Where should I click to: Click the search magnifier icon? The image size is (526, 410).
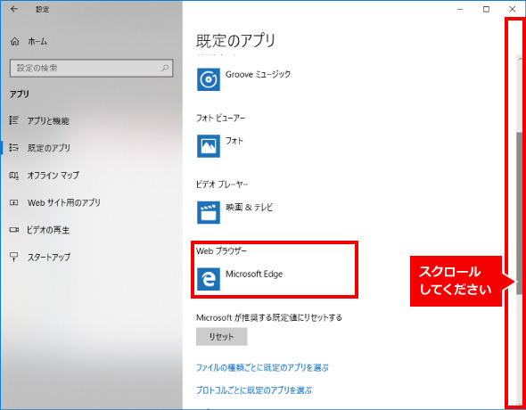click(165, 68)
